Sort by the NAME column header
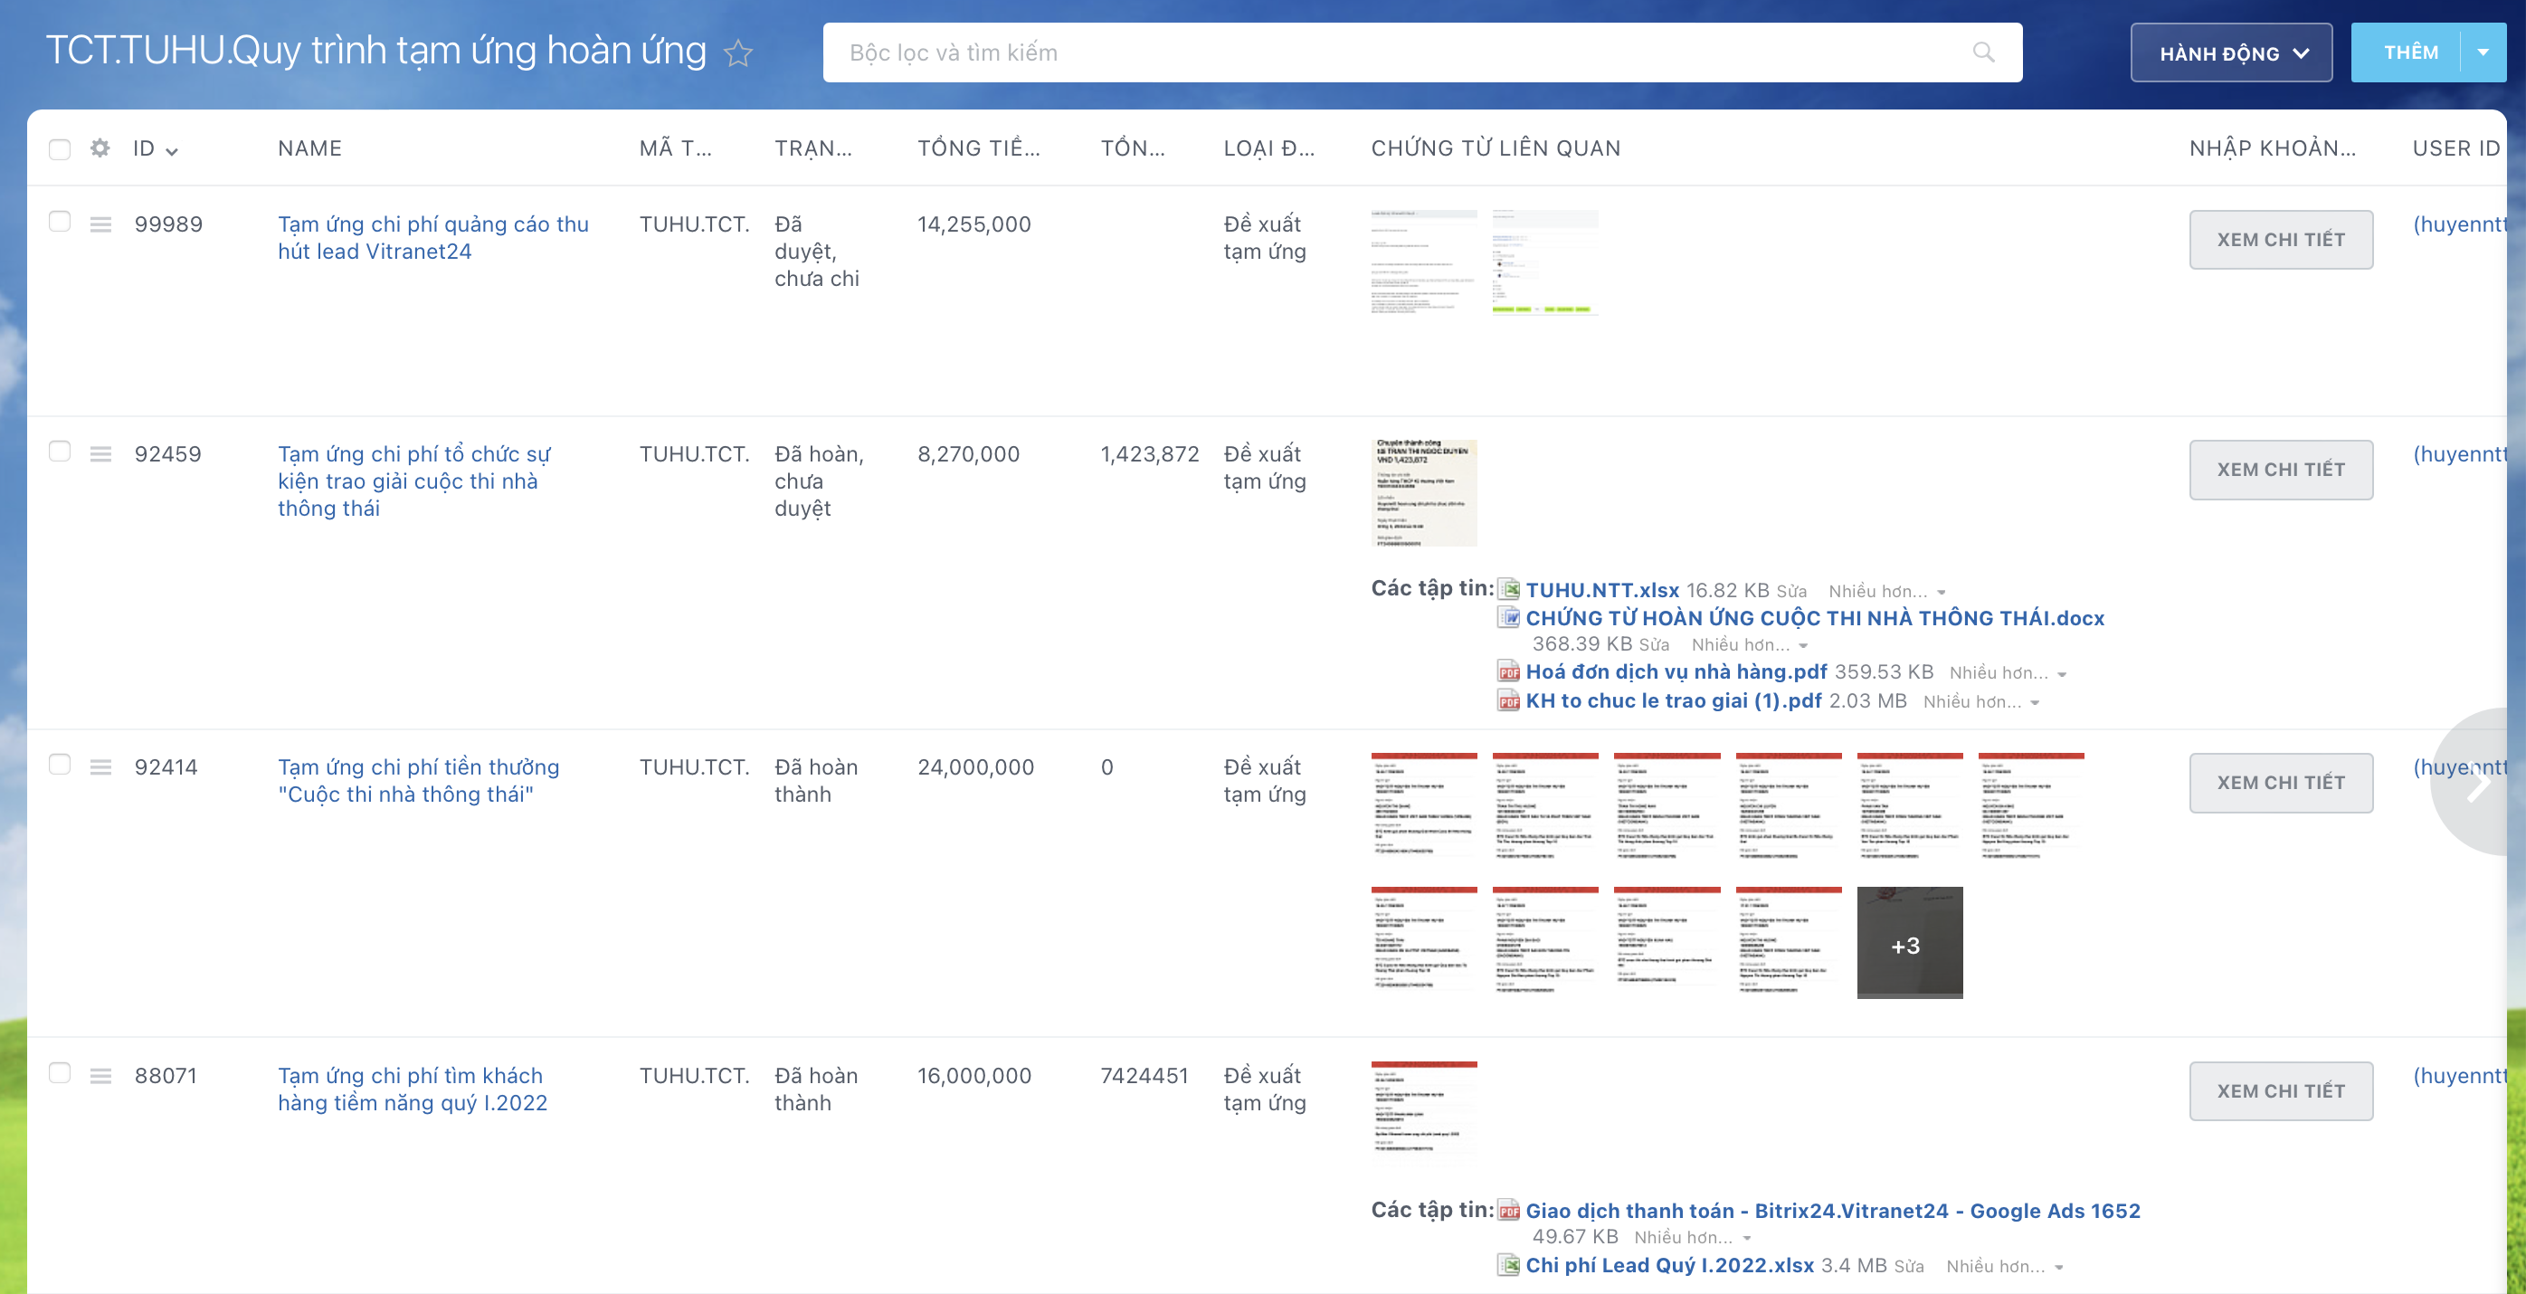Viewport: 2526px width, 1294px height. (309, 148)
